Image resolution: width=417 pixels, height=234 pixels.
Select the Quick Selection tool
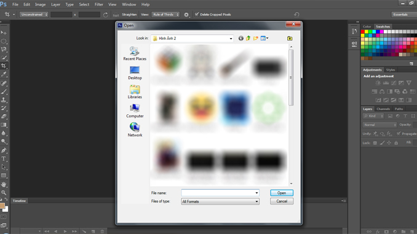(x=4, y=58)
